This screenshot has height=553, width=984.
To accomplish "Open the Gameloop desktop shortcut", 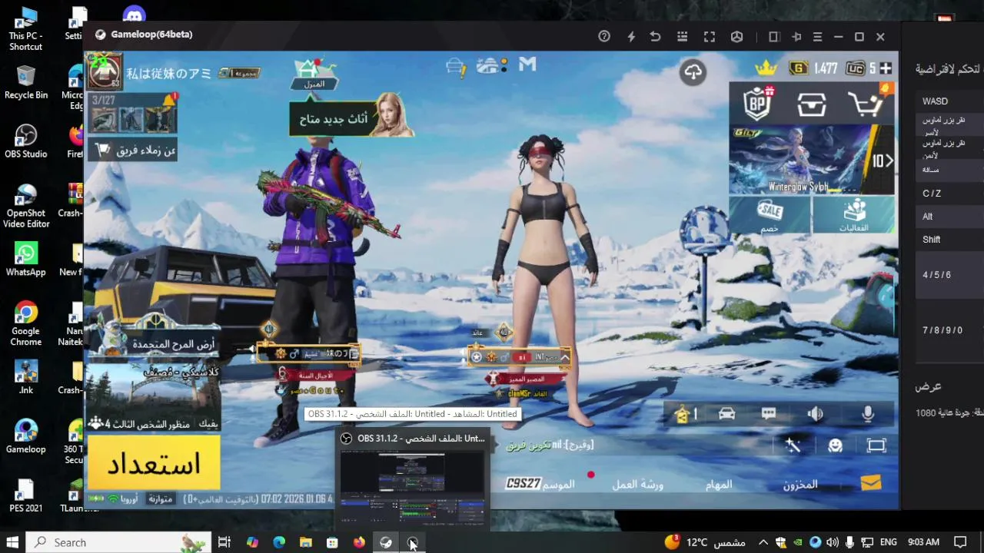I will pos(26,436).
